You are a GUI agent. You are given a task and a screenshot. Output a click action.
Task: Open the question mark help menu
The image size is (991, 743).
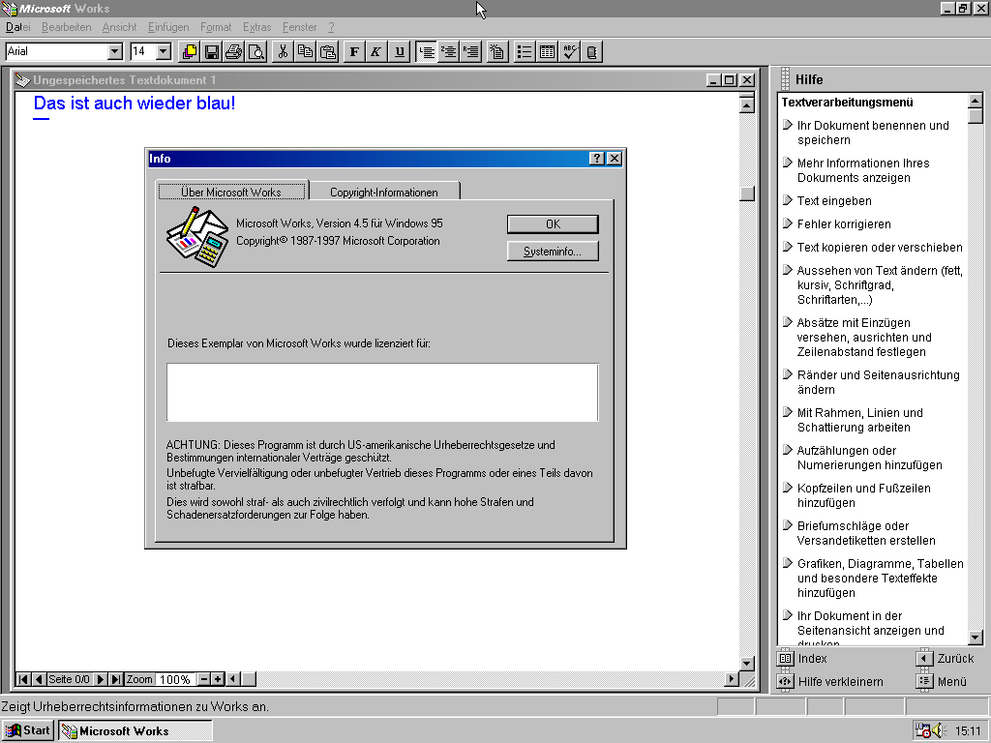click(x=331, y=27)
